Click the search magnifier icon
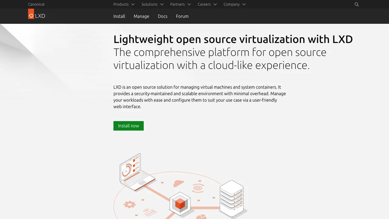Image resolution: width=389 pixels, height=219 pixels. point(357,4)
